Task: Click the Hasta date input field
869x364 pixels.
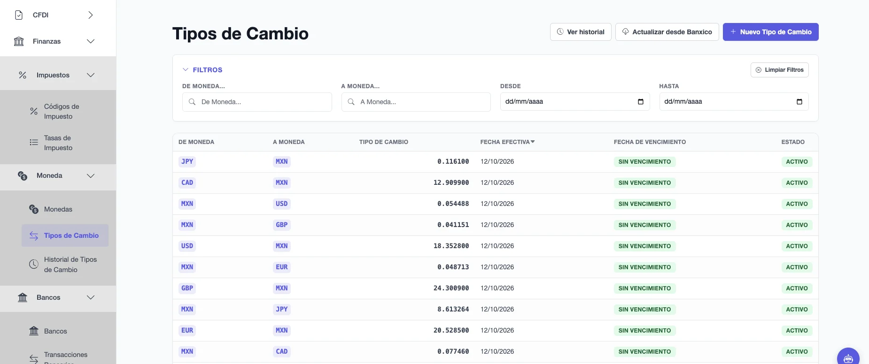Action: tap(734, 102)
